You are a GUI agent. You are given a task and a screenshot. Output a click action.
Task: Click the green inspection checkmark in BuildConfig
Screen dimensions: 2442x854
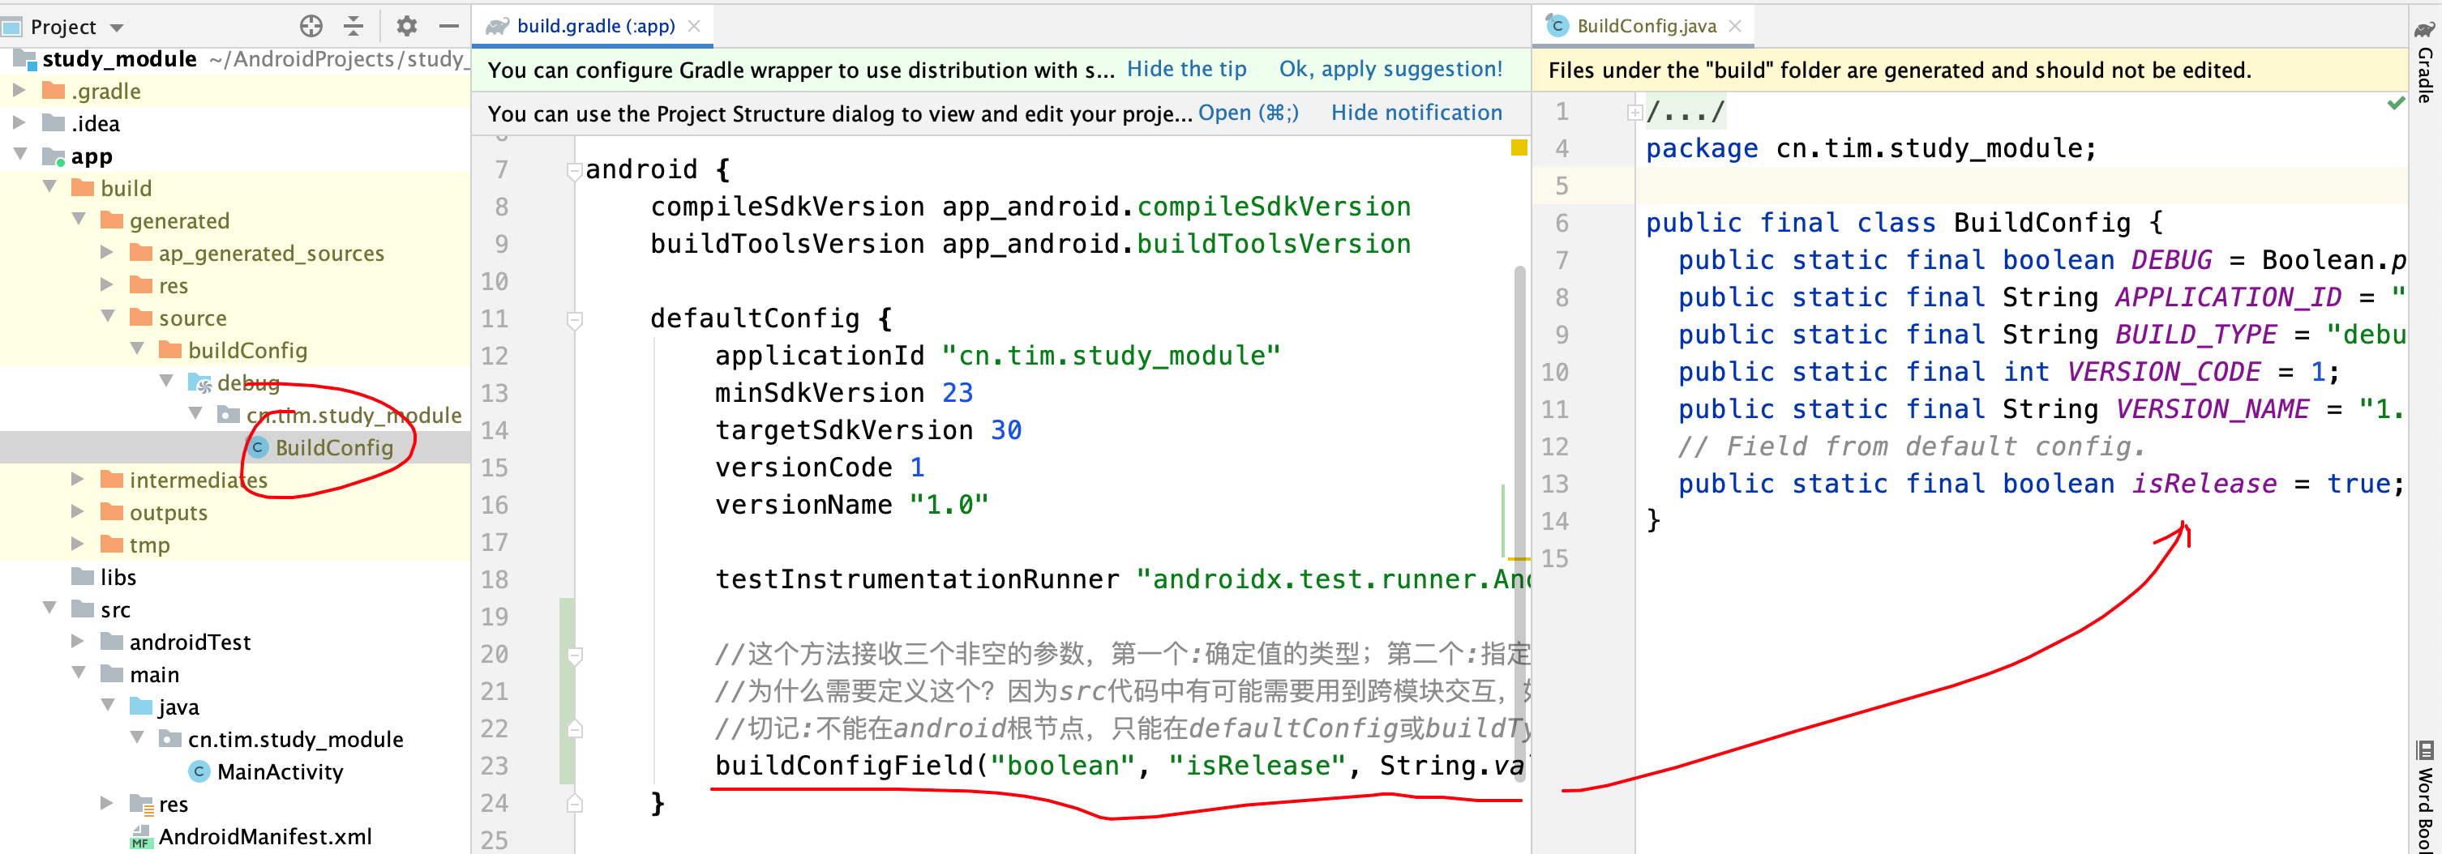[2396, 104]
